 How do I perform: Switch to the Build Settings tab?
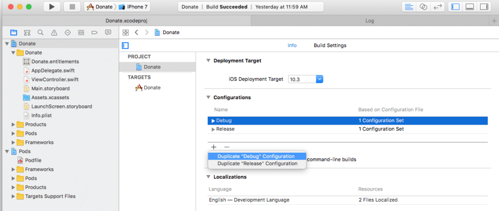pyautogui.click(x=330, y=46)
